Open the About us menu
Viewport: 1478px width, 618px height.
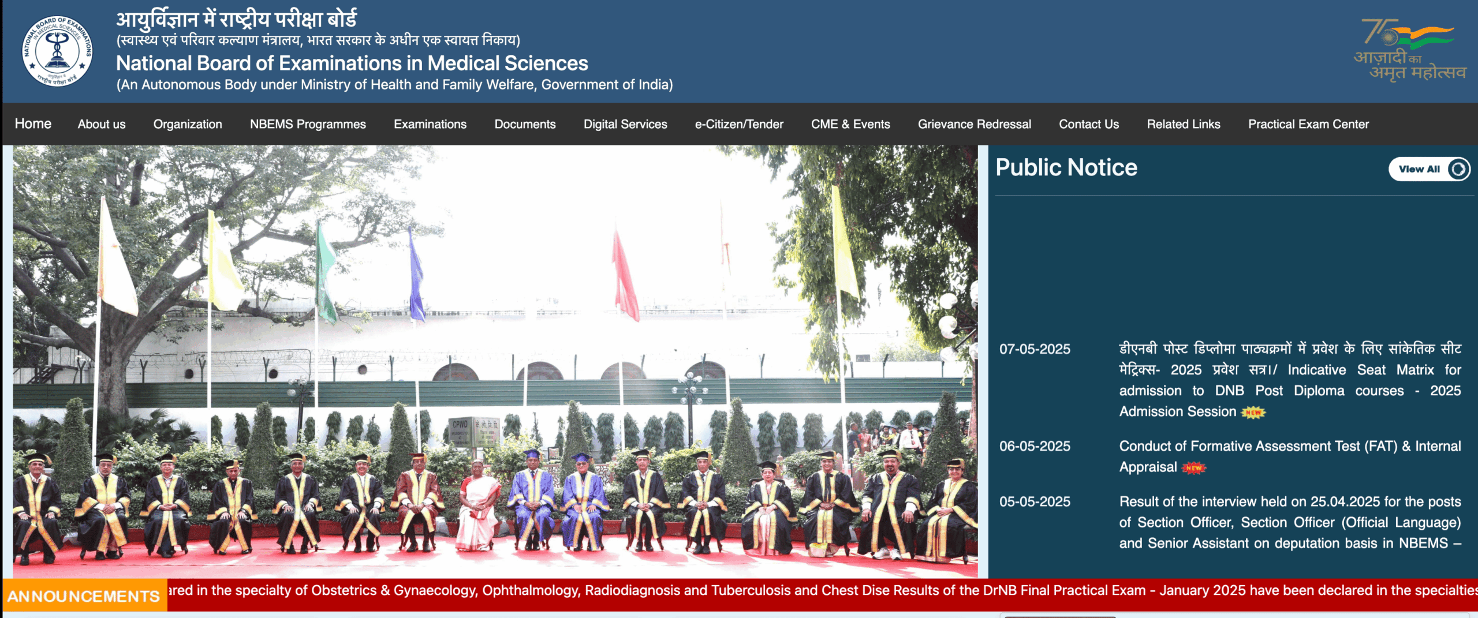coord(102,124)
